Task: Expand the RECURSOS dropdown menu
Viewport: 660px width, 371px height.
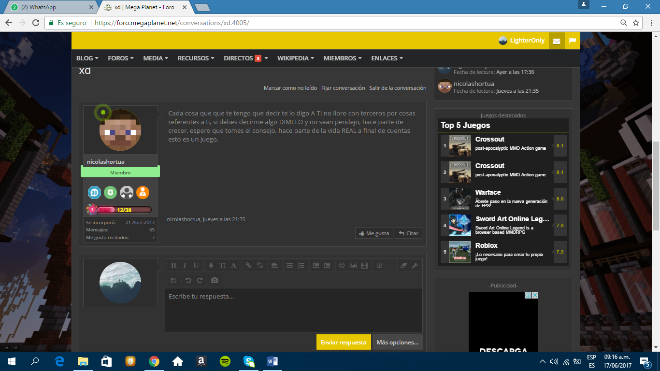Action: click(196, 58)
